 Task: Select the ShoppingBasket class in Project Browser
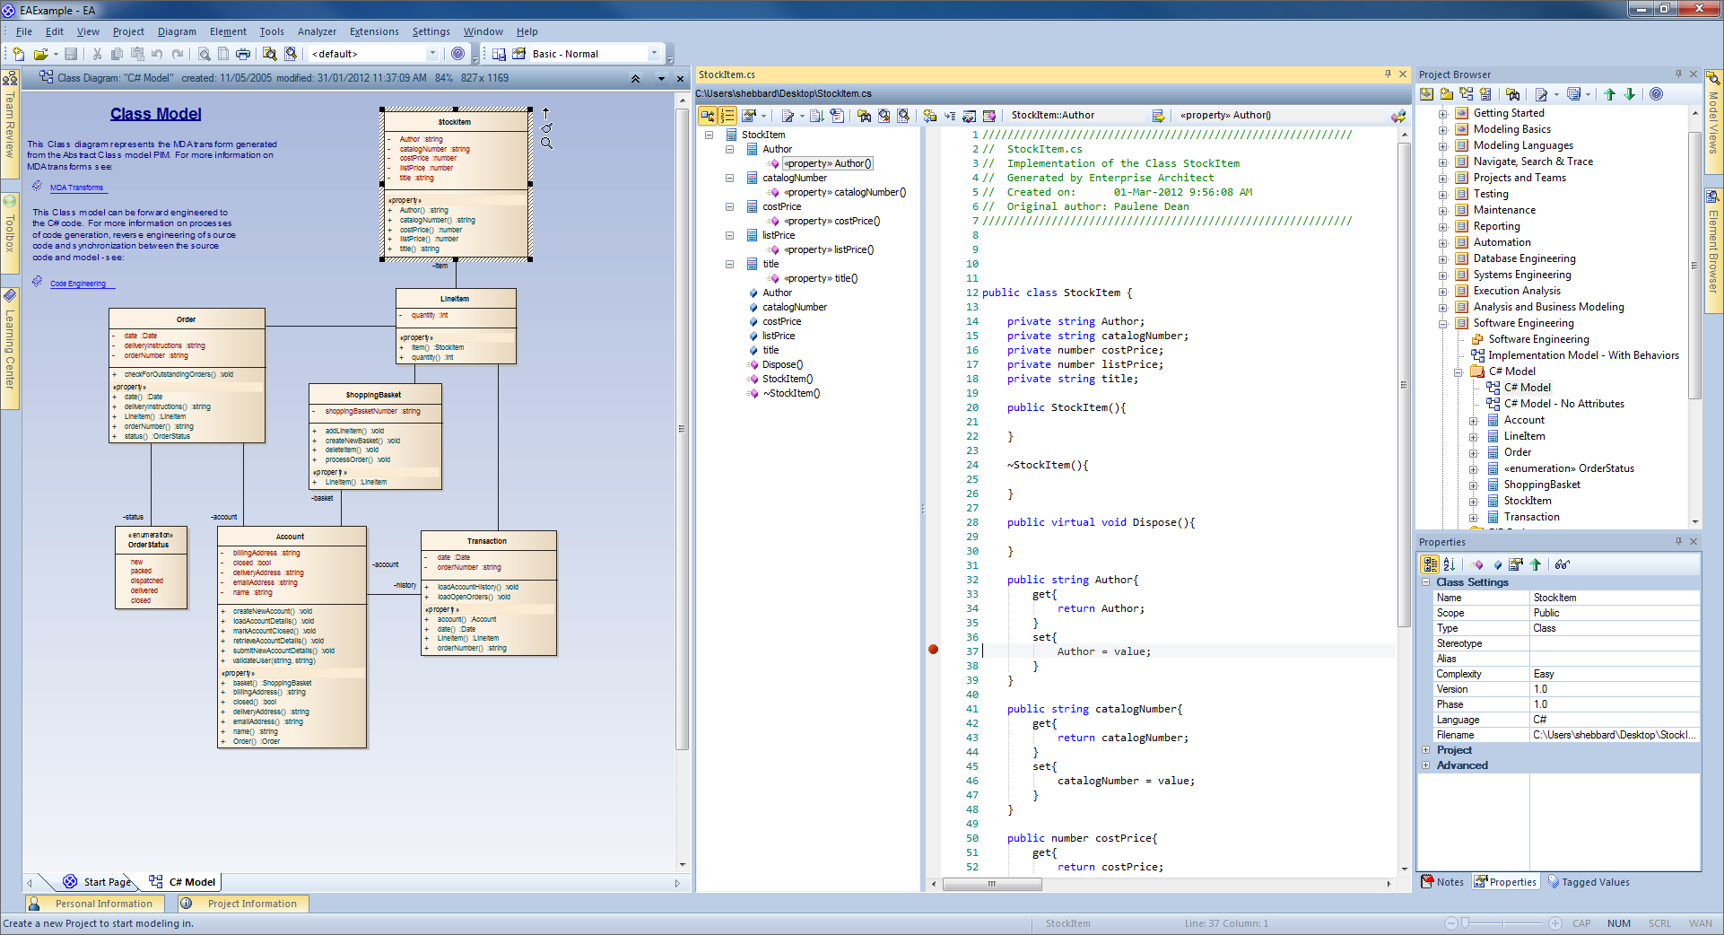1542,485
